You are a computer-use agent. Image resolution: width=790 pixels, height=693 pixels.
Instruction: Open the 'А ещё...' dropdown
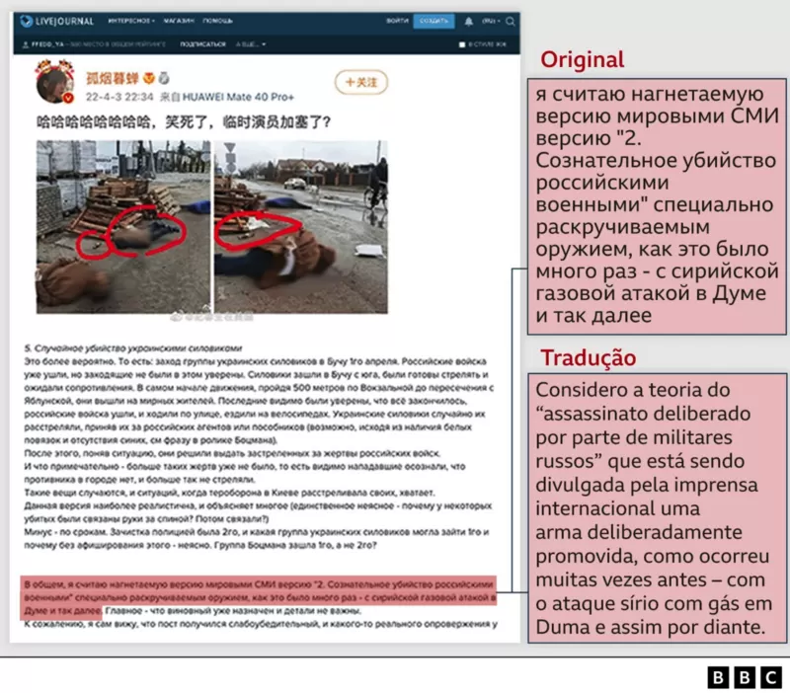249,44
